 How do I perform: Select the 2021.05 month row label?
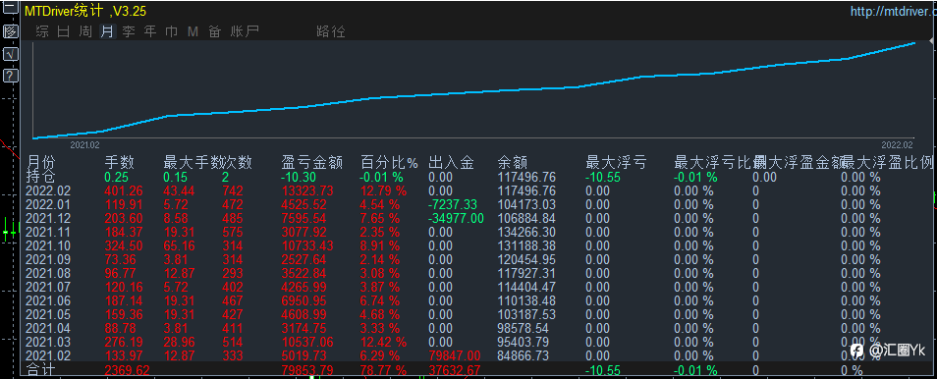click(48, 314)
